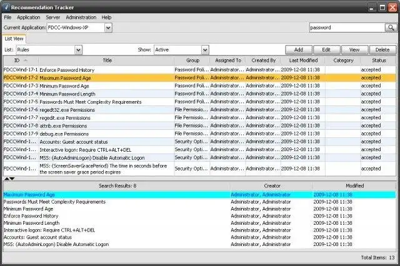
Task: Select rule MSS: (ScreenSaverGracePeriod) row
Action: [200, 169]
